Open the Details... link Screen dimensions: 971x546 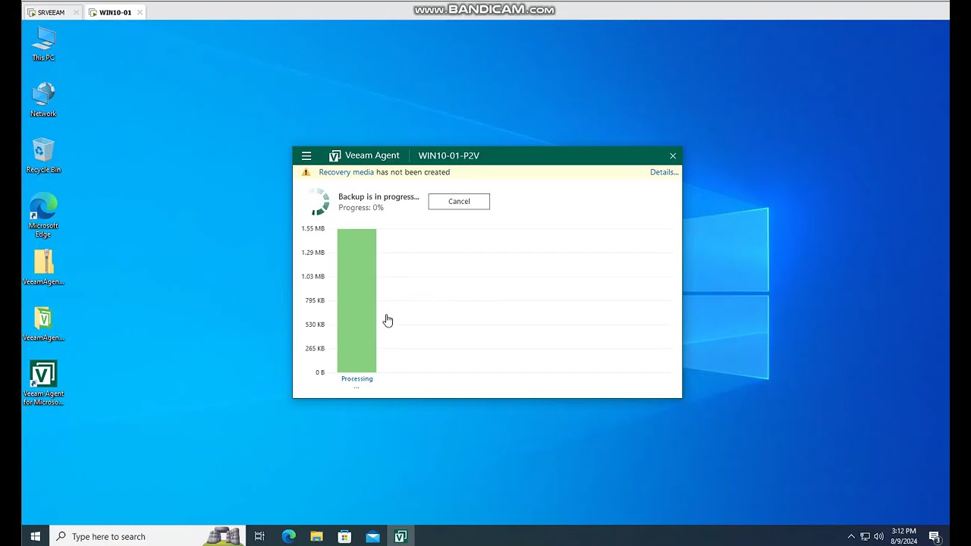[x=664, y=172]
